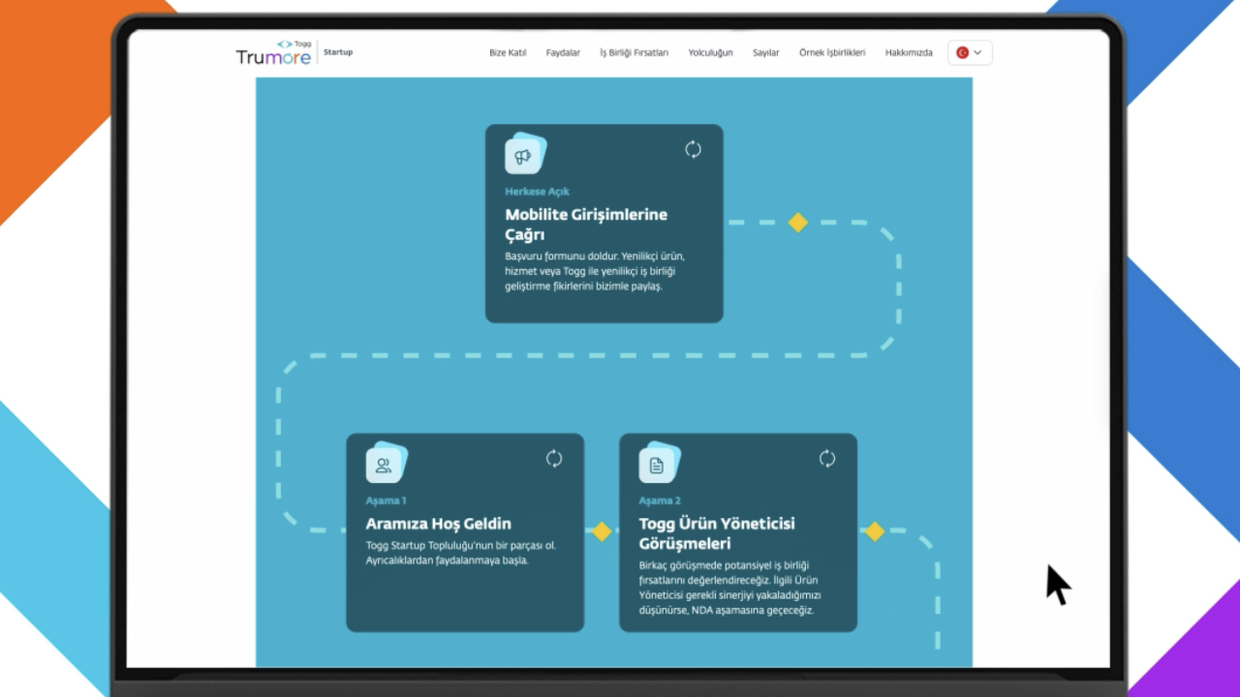Go to İş Birliği Fırsatları section
The width and height of the screenshot is (1240, 697).
pyautogui.click(x=635, y=53)
